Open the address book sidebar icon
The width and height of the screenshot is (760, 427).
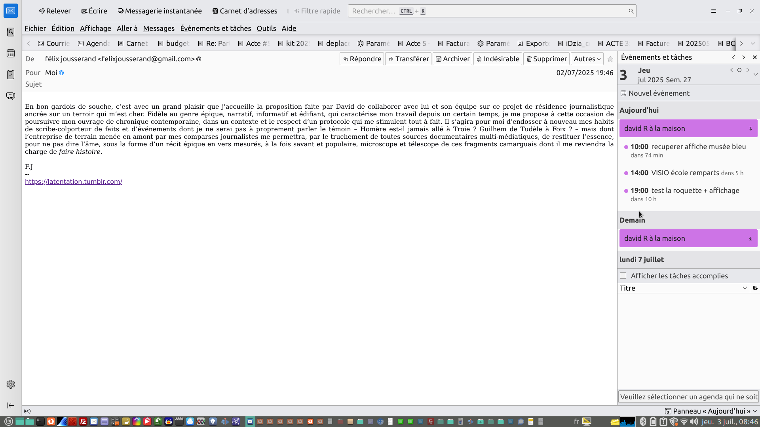11,32
